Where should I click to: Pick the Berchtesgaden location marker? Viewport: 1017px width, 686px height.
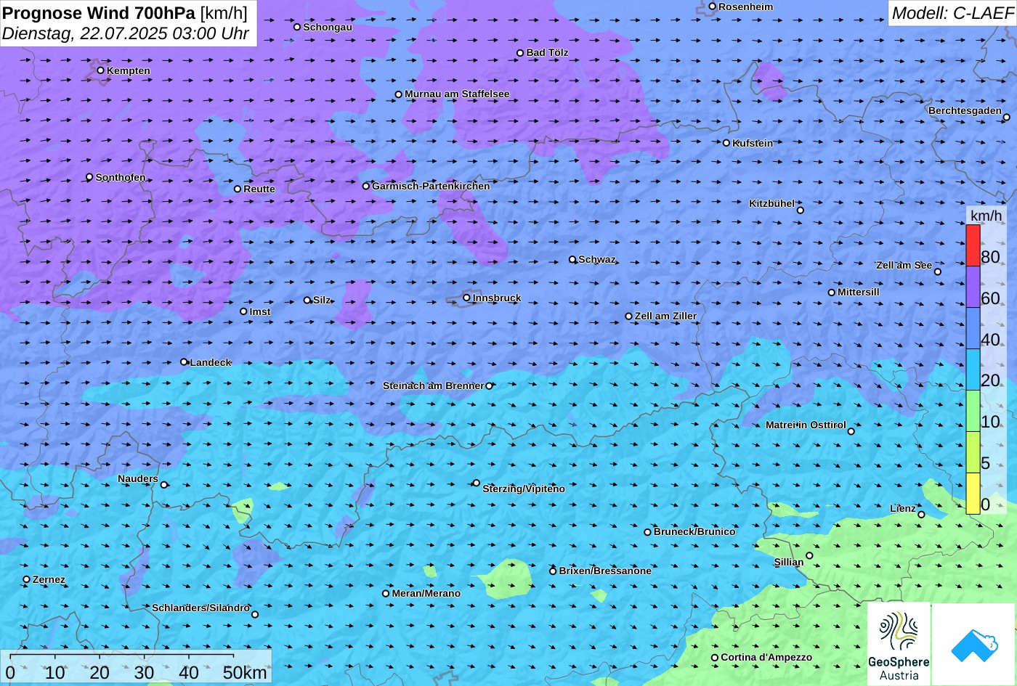[x=1007, y=117]
